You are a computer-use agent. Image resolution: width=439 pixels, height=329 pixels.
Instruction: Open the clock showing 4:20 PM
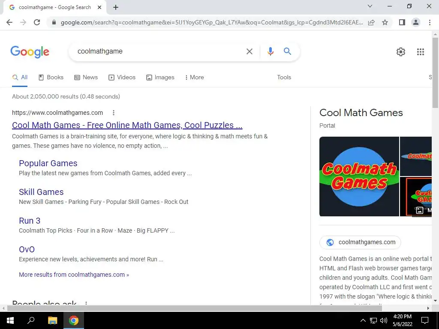(402, 320)
